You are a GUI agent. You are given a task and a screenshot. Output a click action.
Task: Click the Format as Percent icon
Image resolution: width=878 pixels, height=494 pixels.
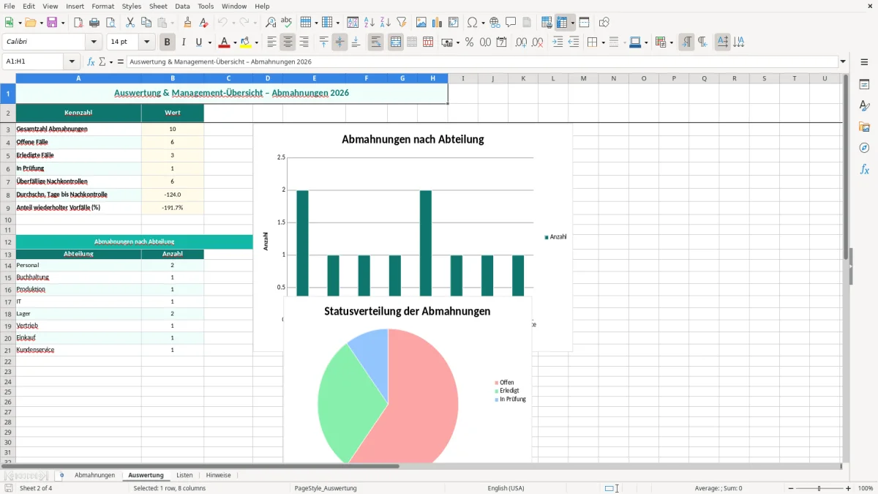pos(469,42)
